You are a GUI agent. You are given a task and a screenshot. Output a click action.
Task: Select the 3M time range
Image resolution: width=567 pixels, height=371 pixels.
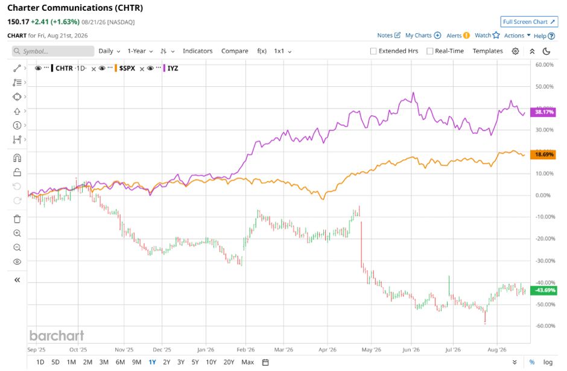point(104,363)
